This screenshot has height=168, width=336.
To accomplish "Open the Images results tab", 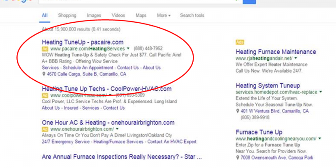I will (94, 16).
